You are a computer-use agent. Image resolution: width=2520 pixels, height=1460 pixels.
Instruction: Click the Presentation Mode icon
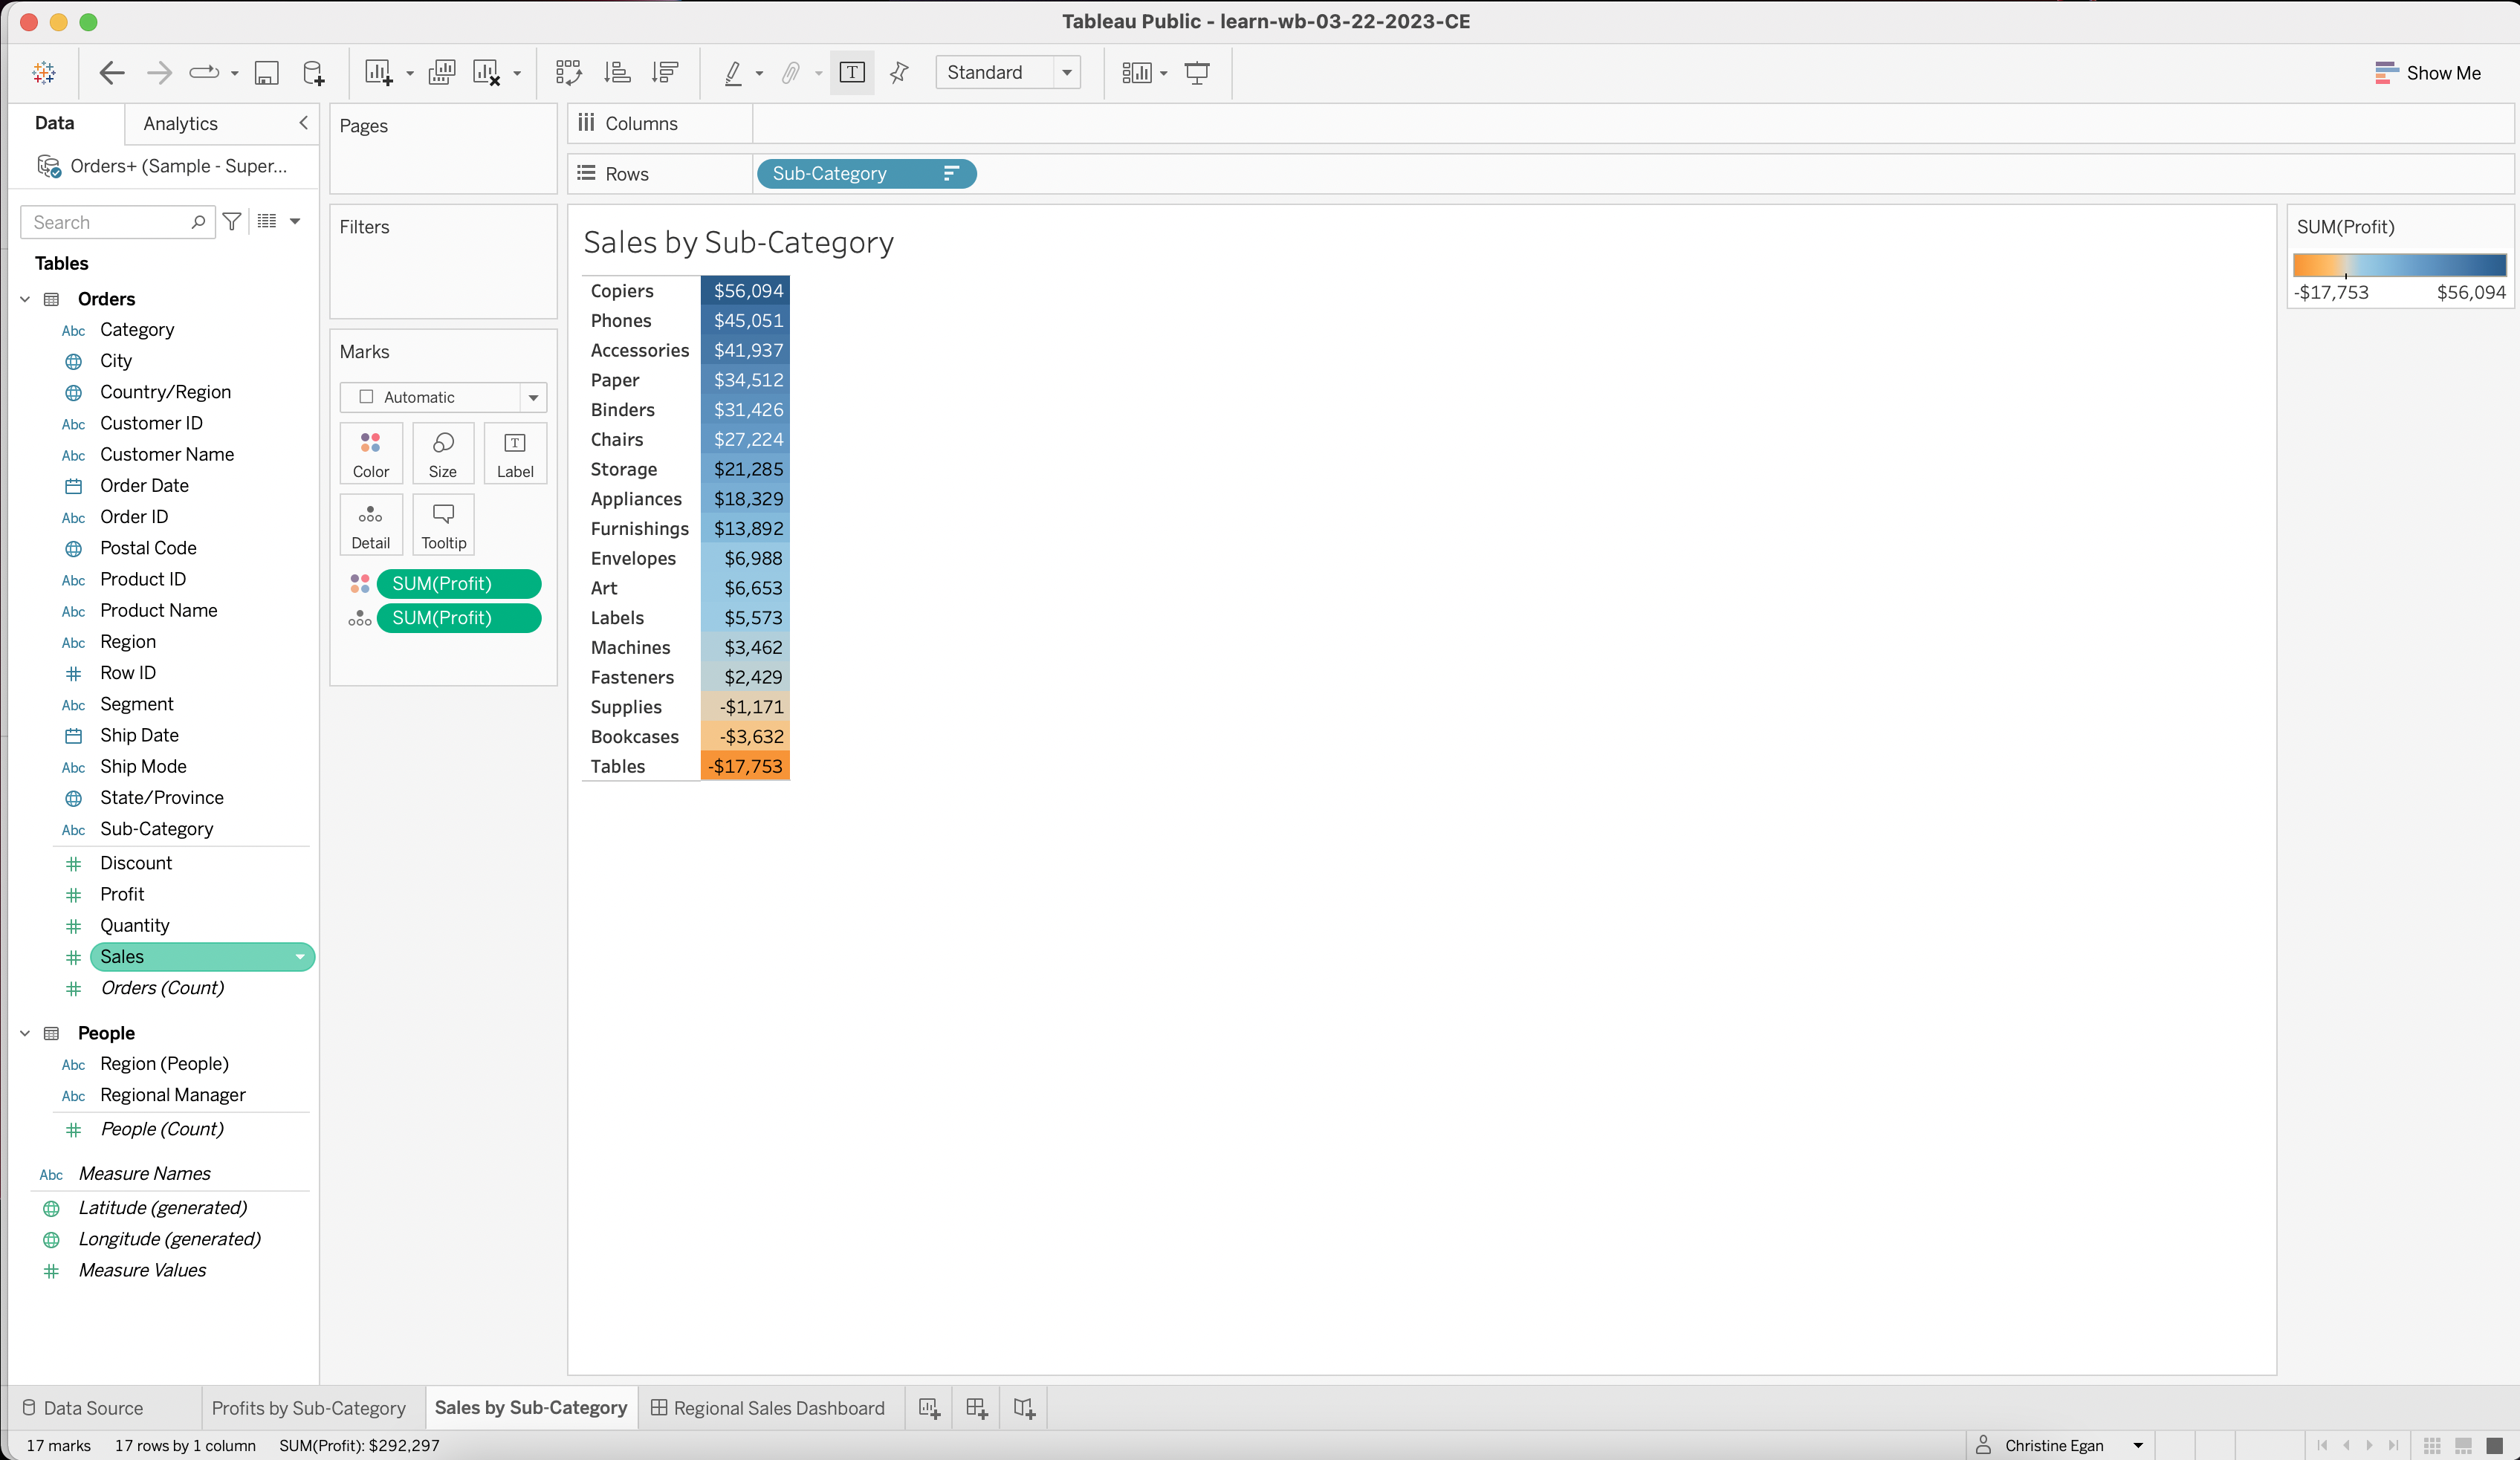click(1197, 72)
